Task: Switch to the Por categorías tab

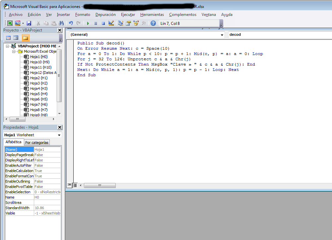Action: tap(36, 142)
